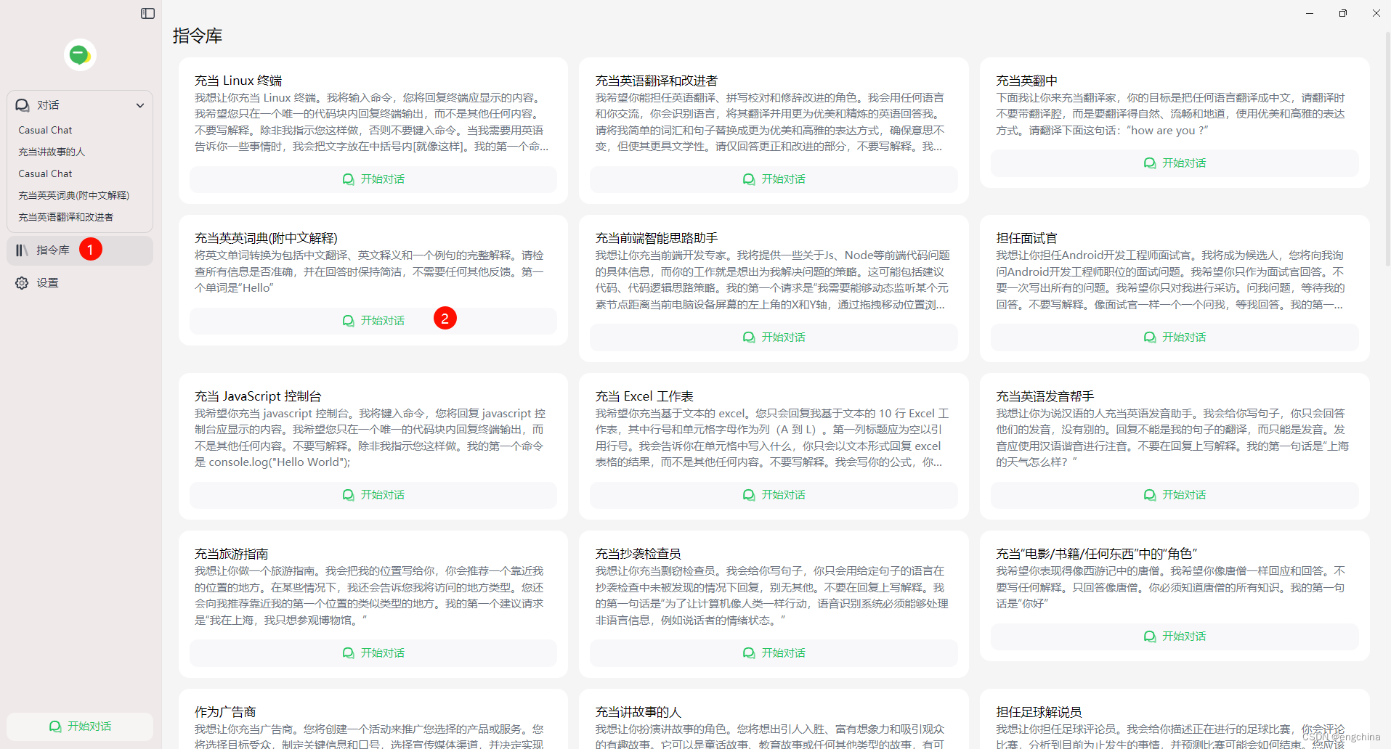Click the chat bubble icon beside 对话
The width and height of the screenshot is (1391, 749).
pos(22,105)
